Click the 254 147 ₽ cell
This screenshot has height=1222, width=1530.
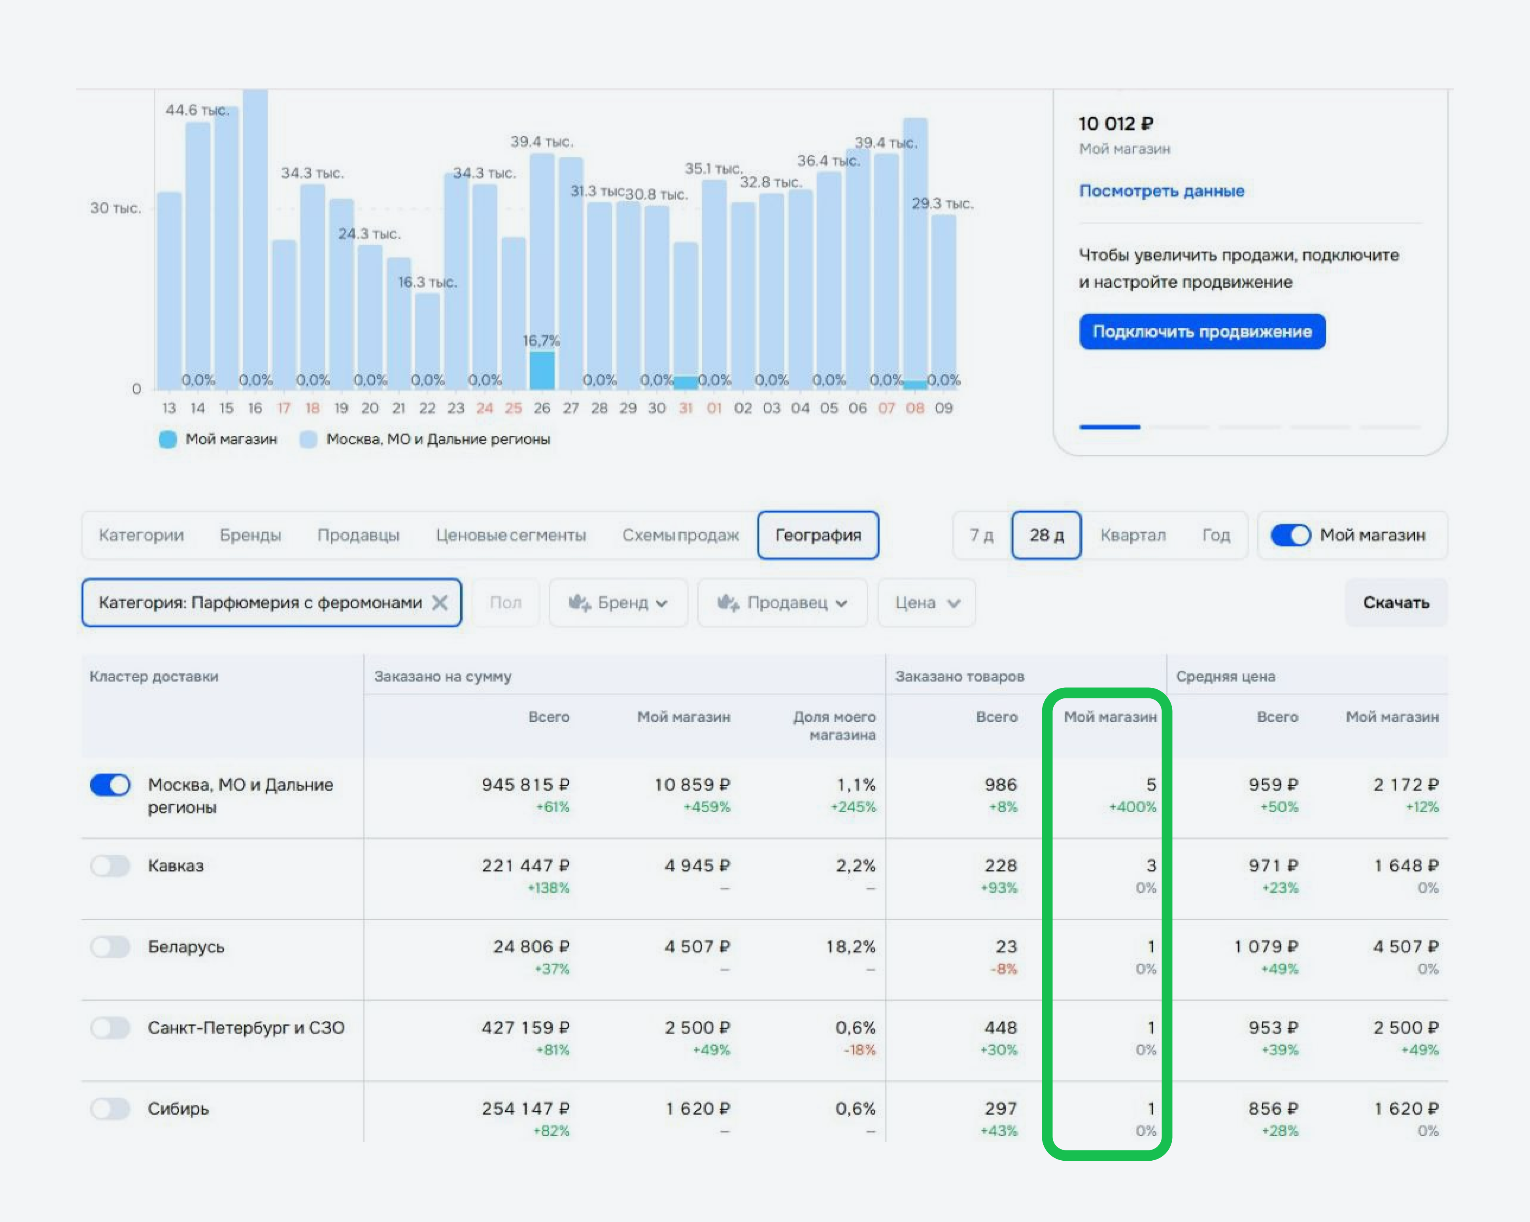pyautogui.click(x=526, y=1109)
